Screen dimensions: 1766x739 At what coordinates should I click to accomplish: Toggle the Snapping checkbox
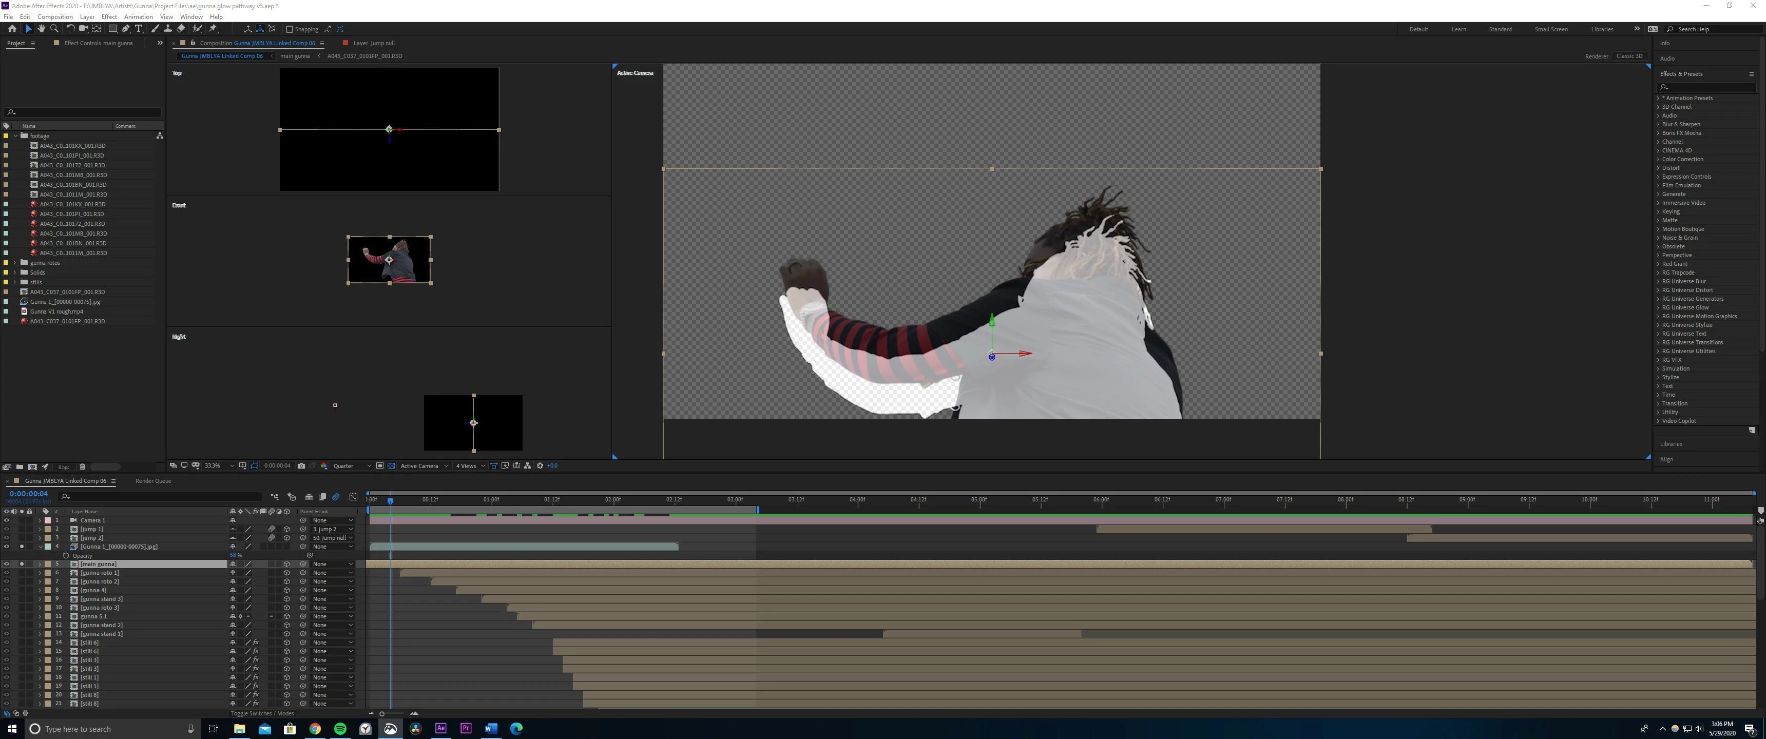[290, 29]
